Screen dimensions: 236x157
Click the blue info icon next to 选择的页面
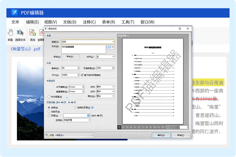(x=92, y=108)
